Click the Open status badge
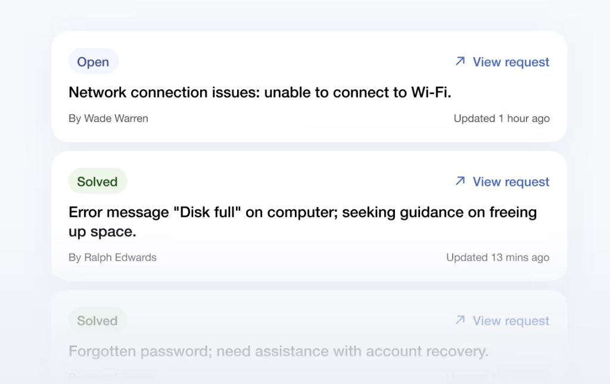The height and width of the screenshot is (384, 610). point(94,62)
